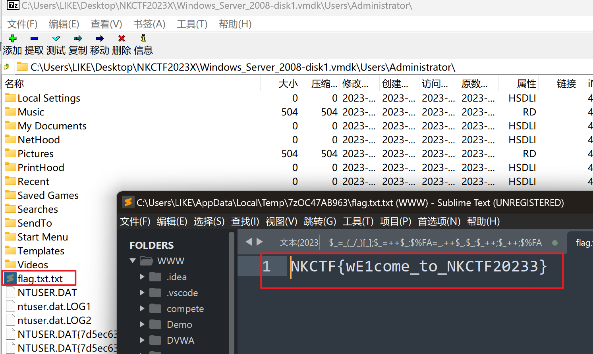The width and height of the screenshot is (593, 354).
Task: Expand the Demo folder
Action: pyautogui.click(x=142, y=324)
